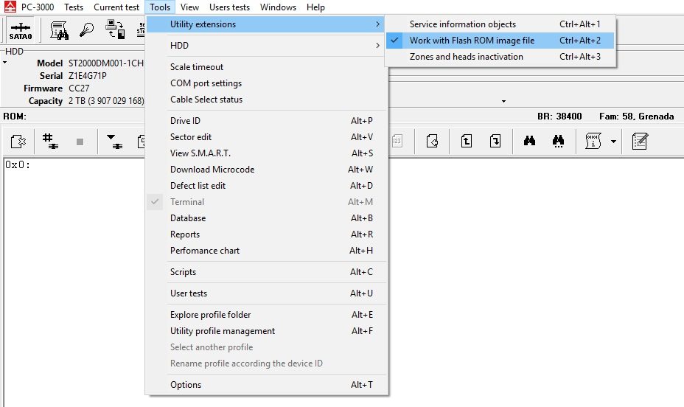684x407 pixels.
Task: Click the binoculars with dots find-next icon
Action: 558,141
